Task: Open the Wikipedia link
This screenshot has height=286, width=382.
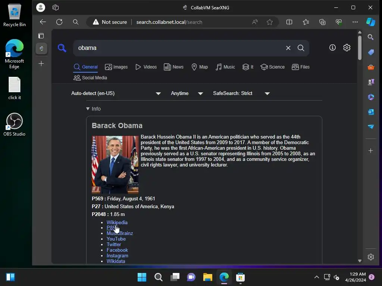Action: [x=117, y=222]
